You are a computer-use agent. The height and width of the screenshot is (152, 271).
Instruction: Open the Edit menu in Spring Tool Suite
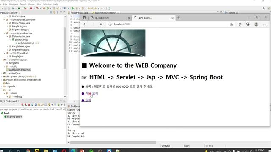5,4
